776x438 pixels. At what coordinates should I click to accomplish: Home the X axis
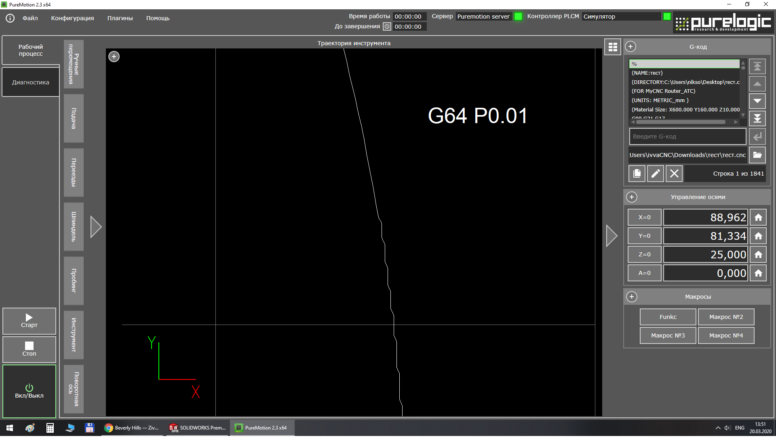[758, 218]
